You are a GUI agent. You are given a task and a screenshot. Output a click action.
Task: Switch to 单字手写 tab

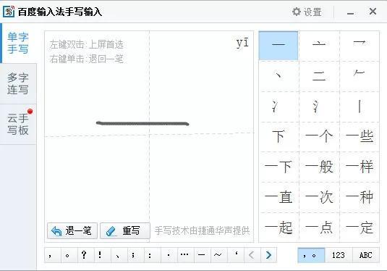point(18,43)
